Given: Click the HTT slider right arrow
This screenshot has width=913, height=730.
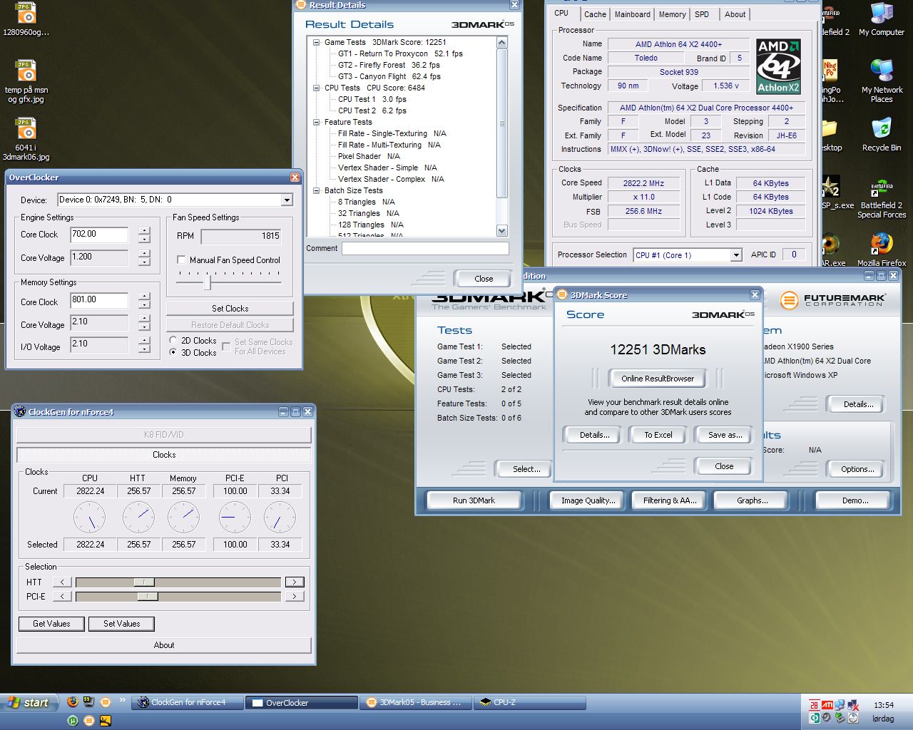Looking at the screenshot, I should click(294, 582).
